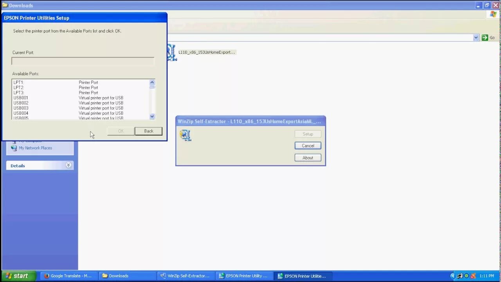Click the ports list scroll-up arrow
501x282 pixels.
tap(152, 82)
